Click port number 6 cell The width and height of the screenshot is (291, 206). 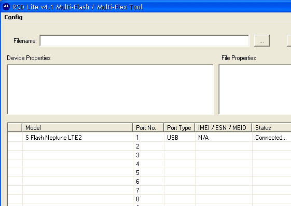point(148,181)
